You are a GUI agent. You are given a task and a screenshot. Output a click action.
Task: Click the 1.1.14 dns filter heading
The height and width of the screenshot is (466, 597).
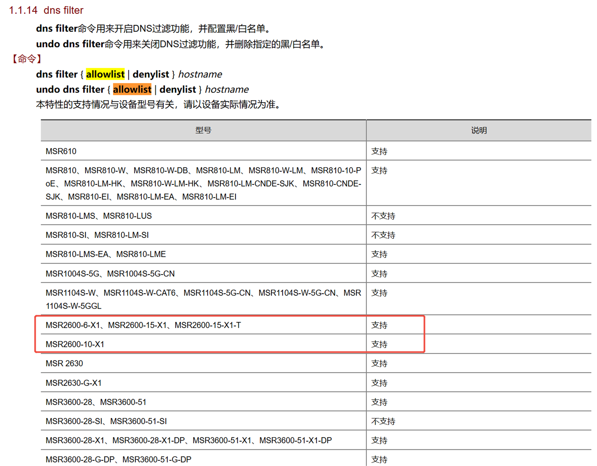[x=46, y=10]
